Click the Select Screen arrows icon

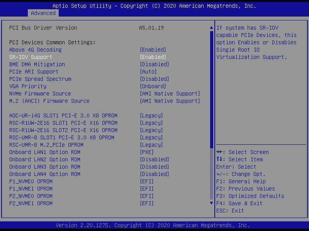(x=219, y=152)
